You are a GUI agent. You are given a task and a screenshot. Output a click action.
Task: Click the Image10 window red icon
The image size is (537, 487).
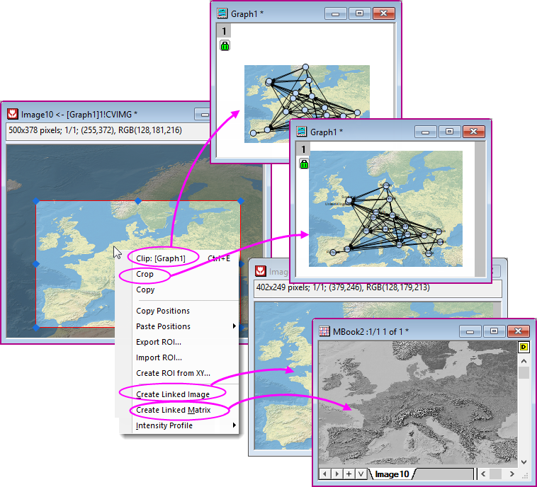[x=13, y=114]
